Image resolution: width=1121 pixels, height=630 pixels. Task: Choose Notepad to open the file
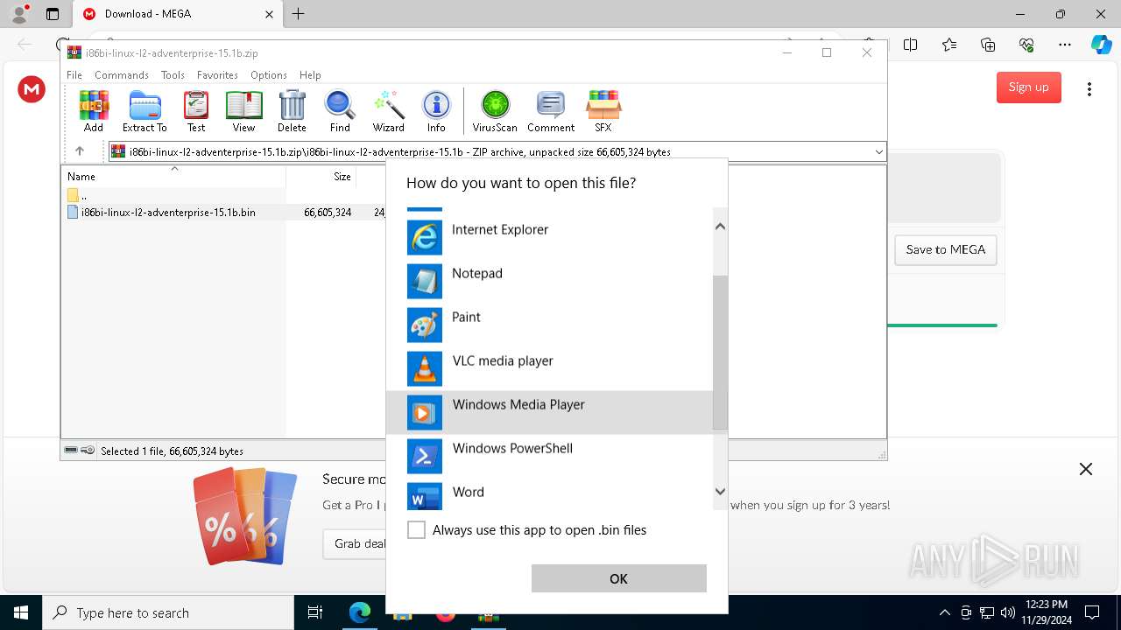pos(549,281)
